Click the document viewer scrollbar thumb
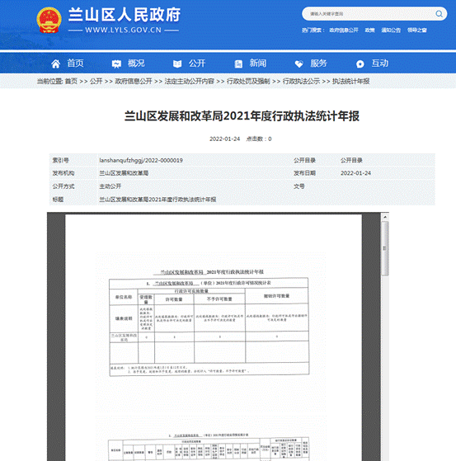Screen dimensions: 456x461 click(385, 248)
